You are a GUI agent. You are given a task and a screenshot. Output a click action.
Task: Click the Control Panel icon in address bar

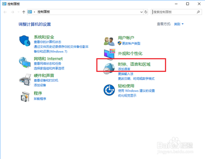30,12
